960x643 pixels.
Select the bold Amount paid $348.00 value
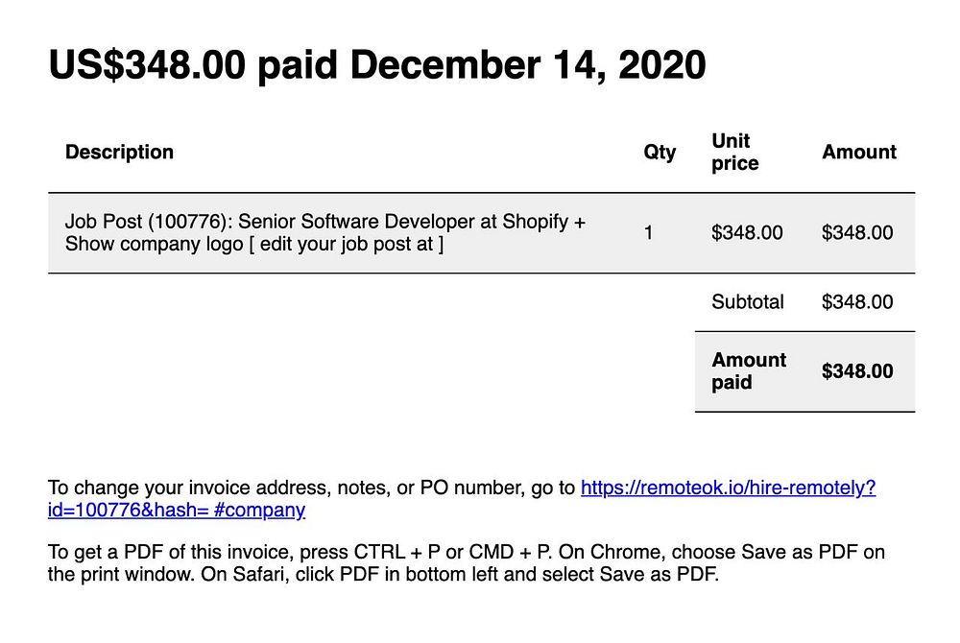tap(857, 371)
